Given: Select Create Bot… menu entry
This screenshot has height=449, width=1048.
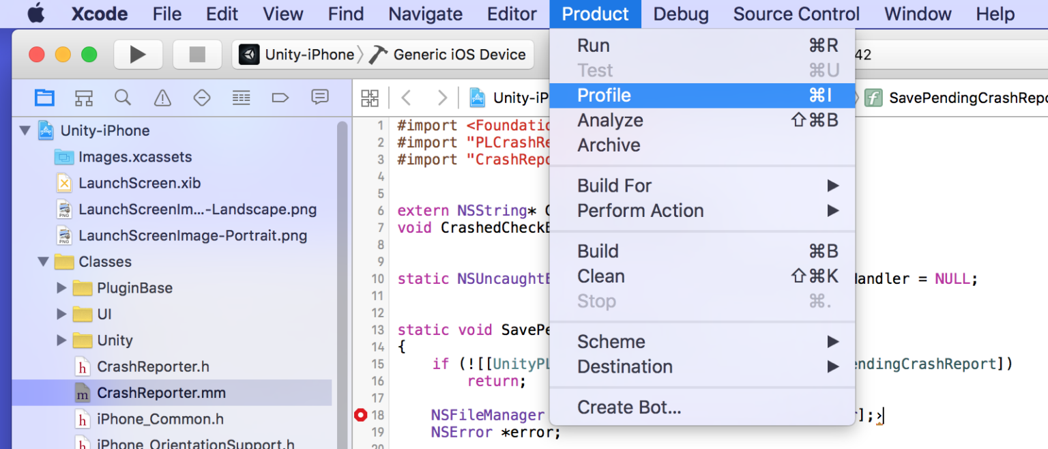Looking at the screenshot, I should [702, 407].
